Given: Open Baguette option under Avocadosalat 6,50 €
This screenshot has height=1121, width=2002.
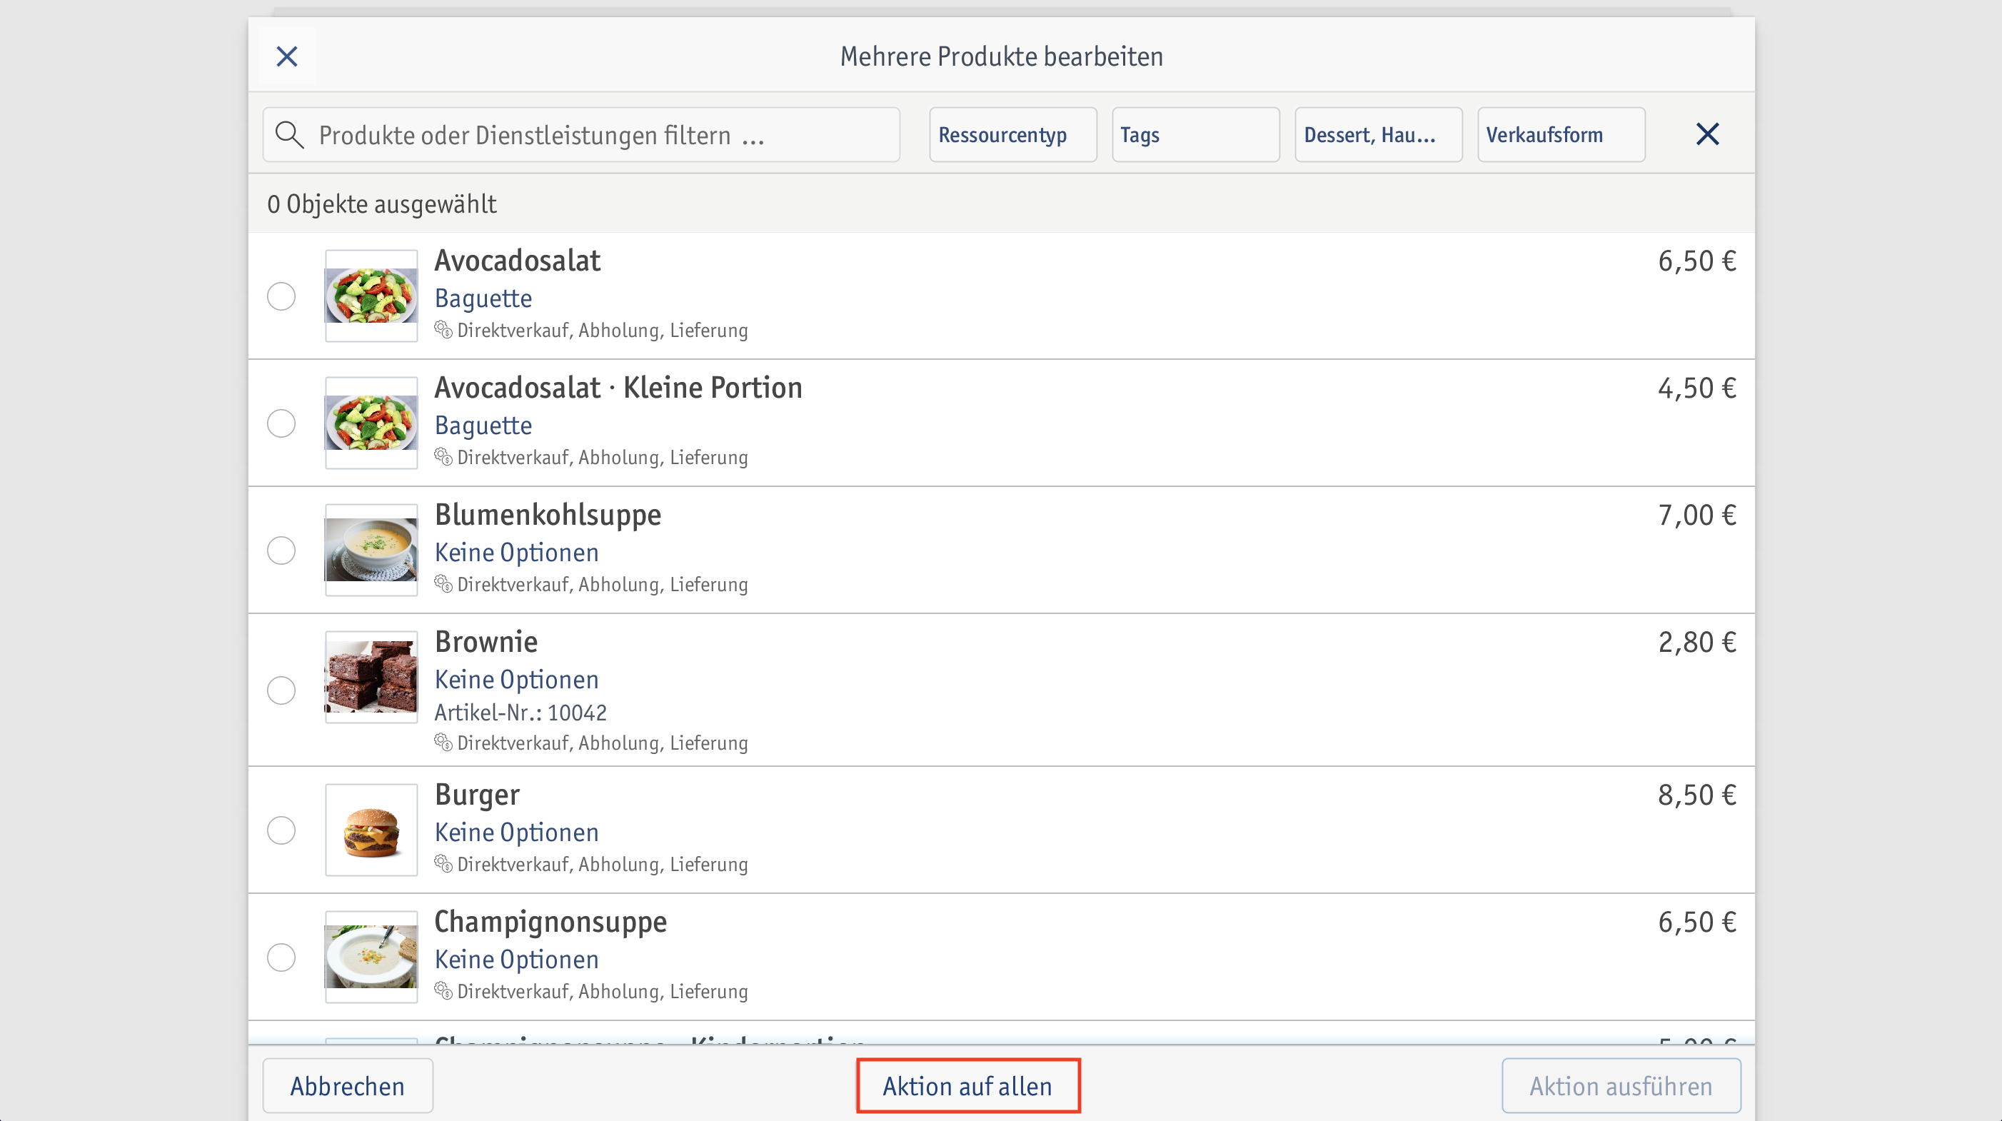Looking at the screenshot, I should [x=483, y=298].
